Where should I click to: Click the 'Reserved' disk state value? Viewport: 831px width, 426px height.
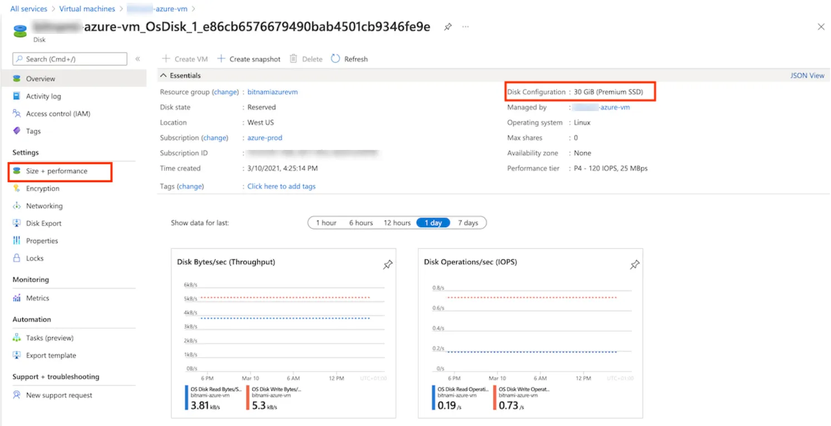[x=261, y=107]
